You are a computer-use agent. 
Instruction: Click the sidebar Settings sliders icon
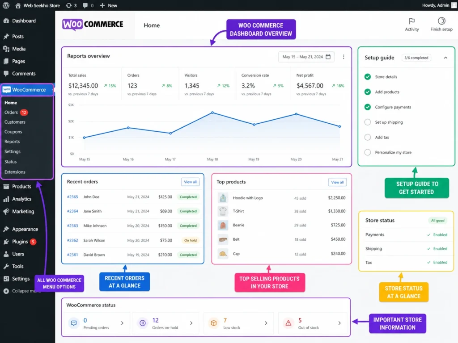click(6, 279)
